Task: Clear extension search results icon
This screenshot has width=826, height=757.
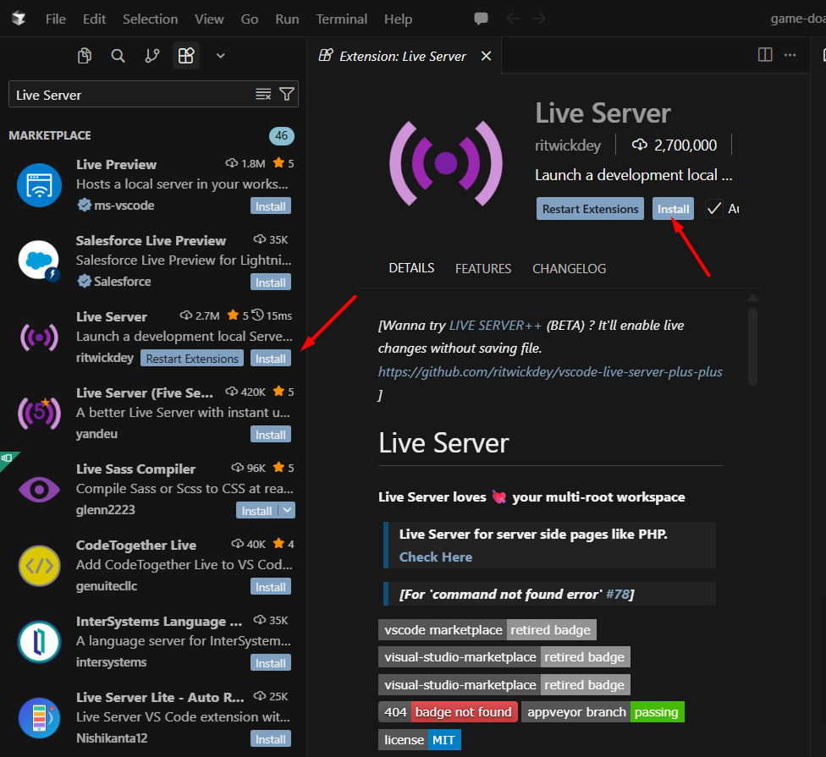Action: 263,94
